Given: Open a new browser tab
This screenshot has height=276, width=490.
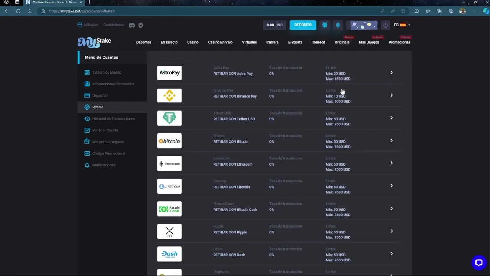Looking at the screenshot, I should (x=89, y=2).
